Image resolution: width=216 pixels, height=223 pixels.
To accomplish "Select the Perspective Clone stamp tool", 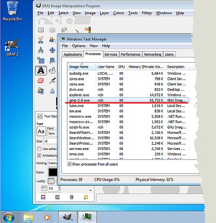I will (41, 91).
